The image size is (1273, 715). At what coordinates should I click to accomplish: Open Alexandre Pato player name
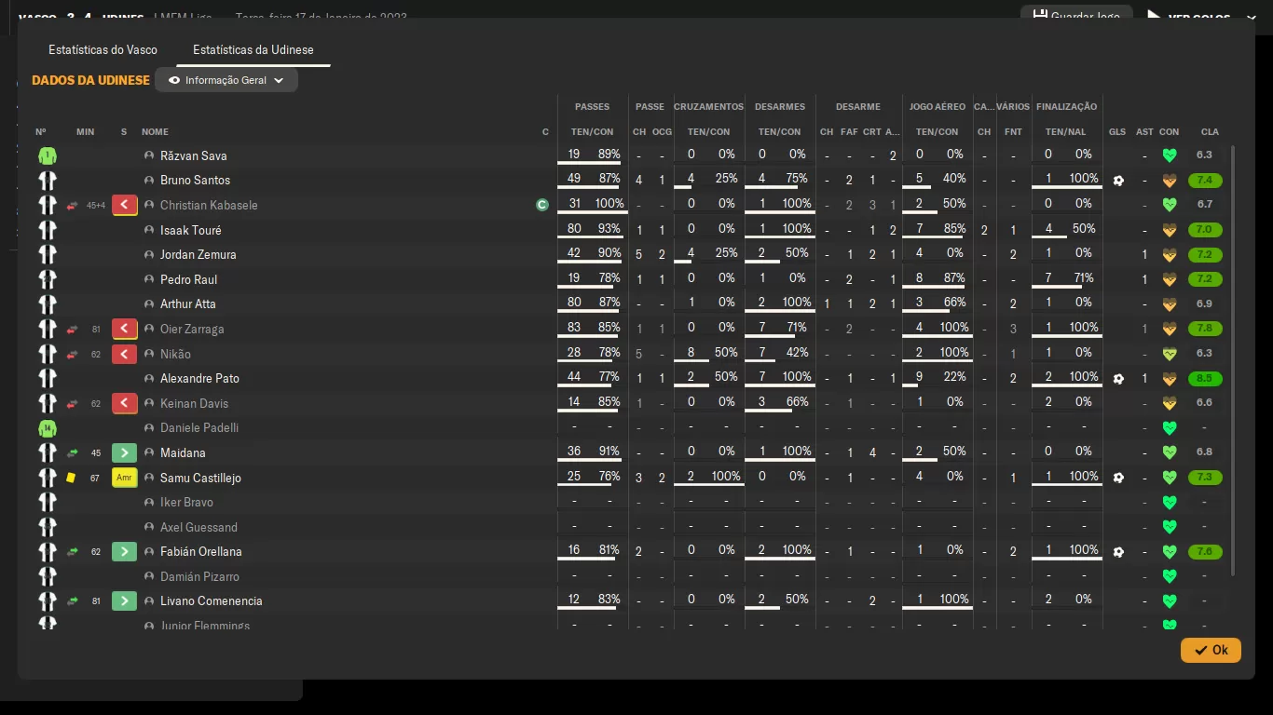click(x=199, y=378)
